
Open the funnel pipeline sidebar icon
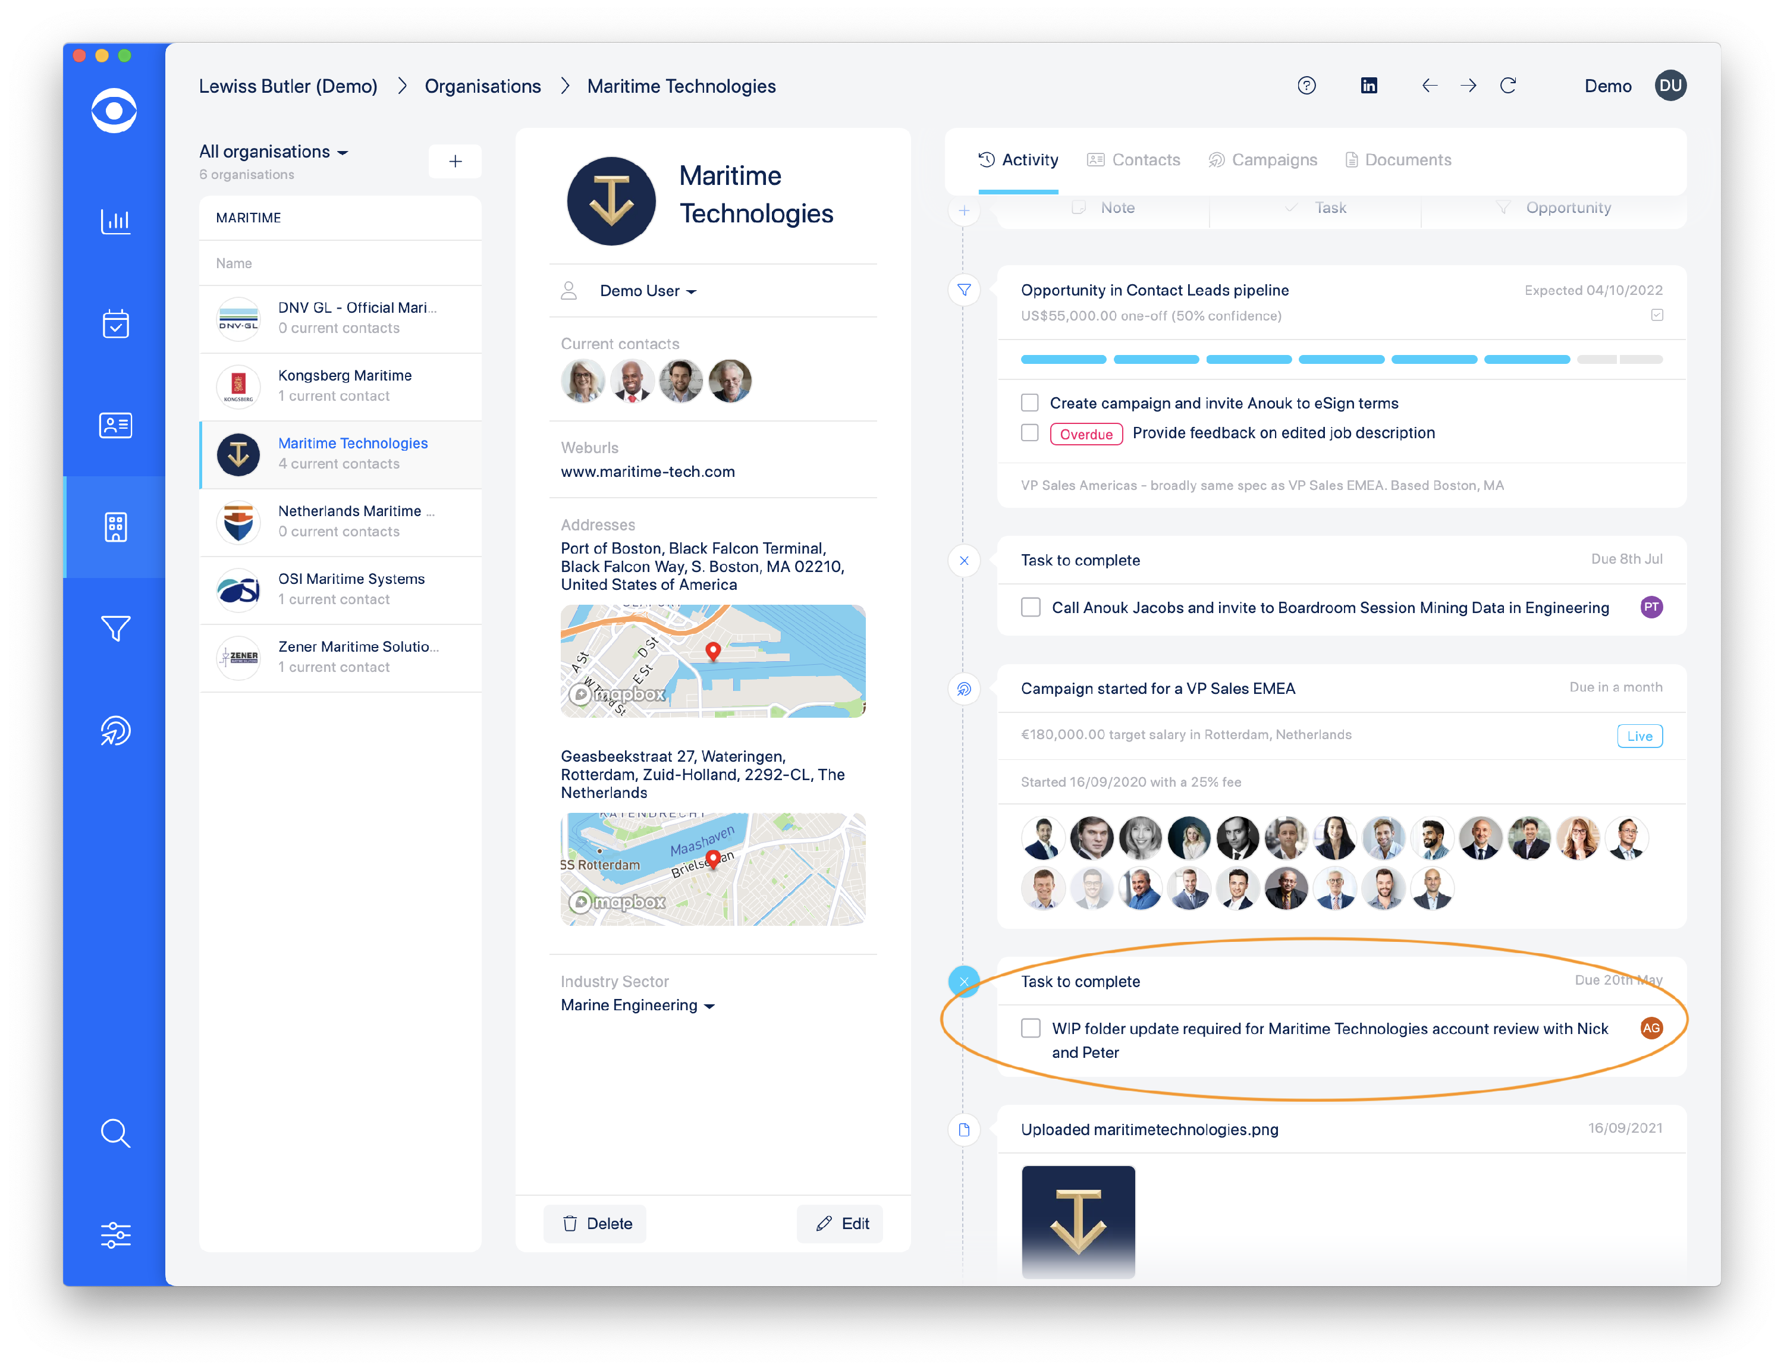click(x=115, y=629)
